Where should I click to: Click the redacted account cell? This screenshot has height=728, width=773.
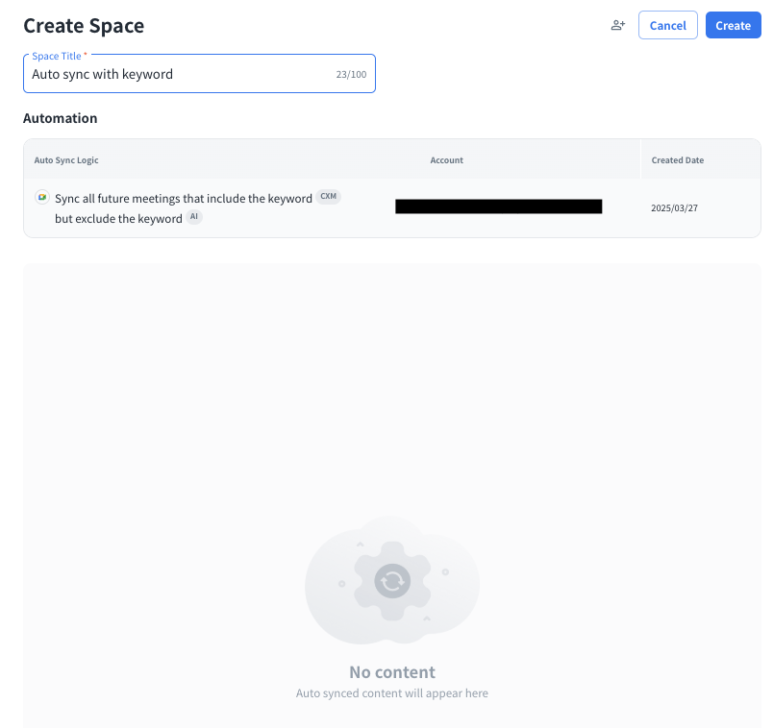[498, 206]
